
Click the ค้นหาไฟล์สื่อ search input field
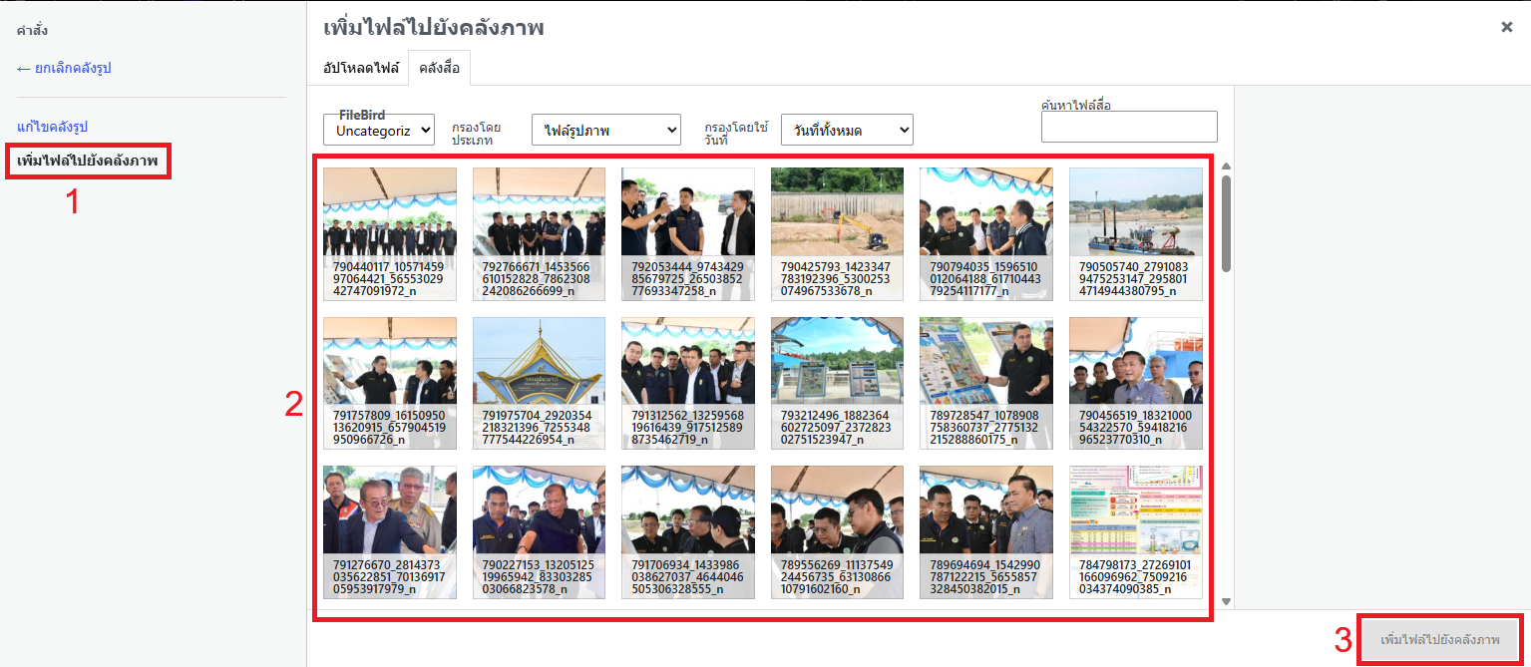pyautogui.click(x=1129, y=127)
